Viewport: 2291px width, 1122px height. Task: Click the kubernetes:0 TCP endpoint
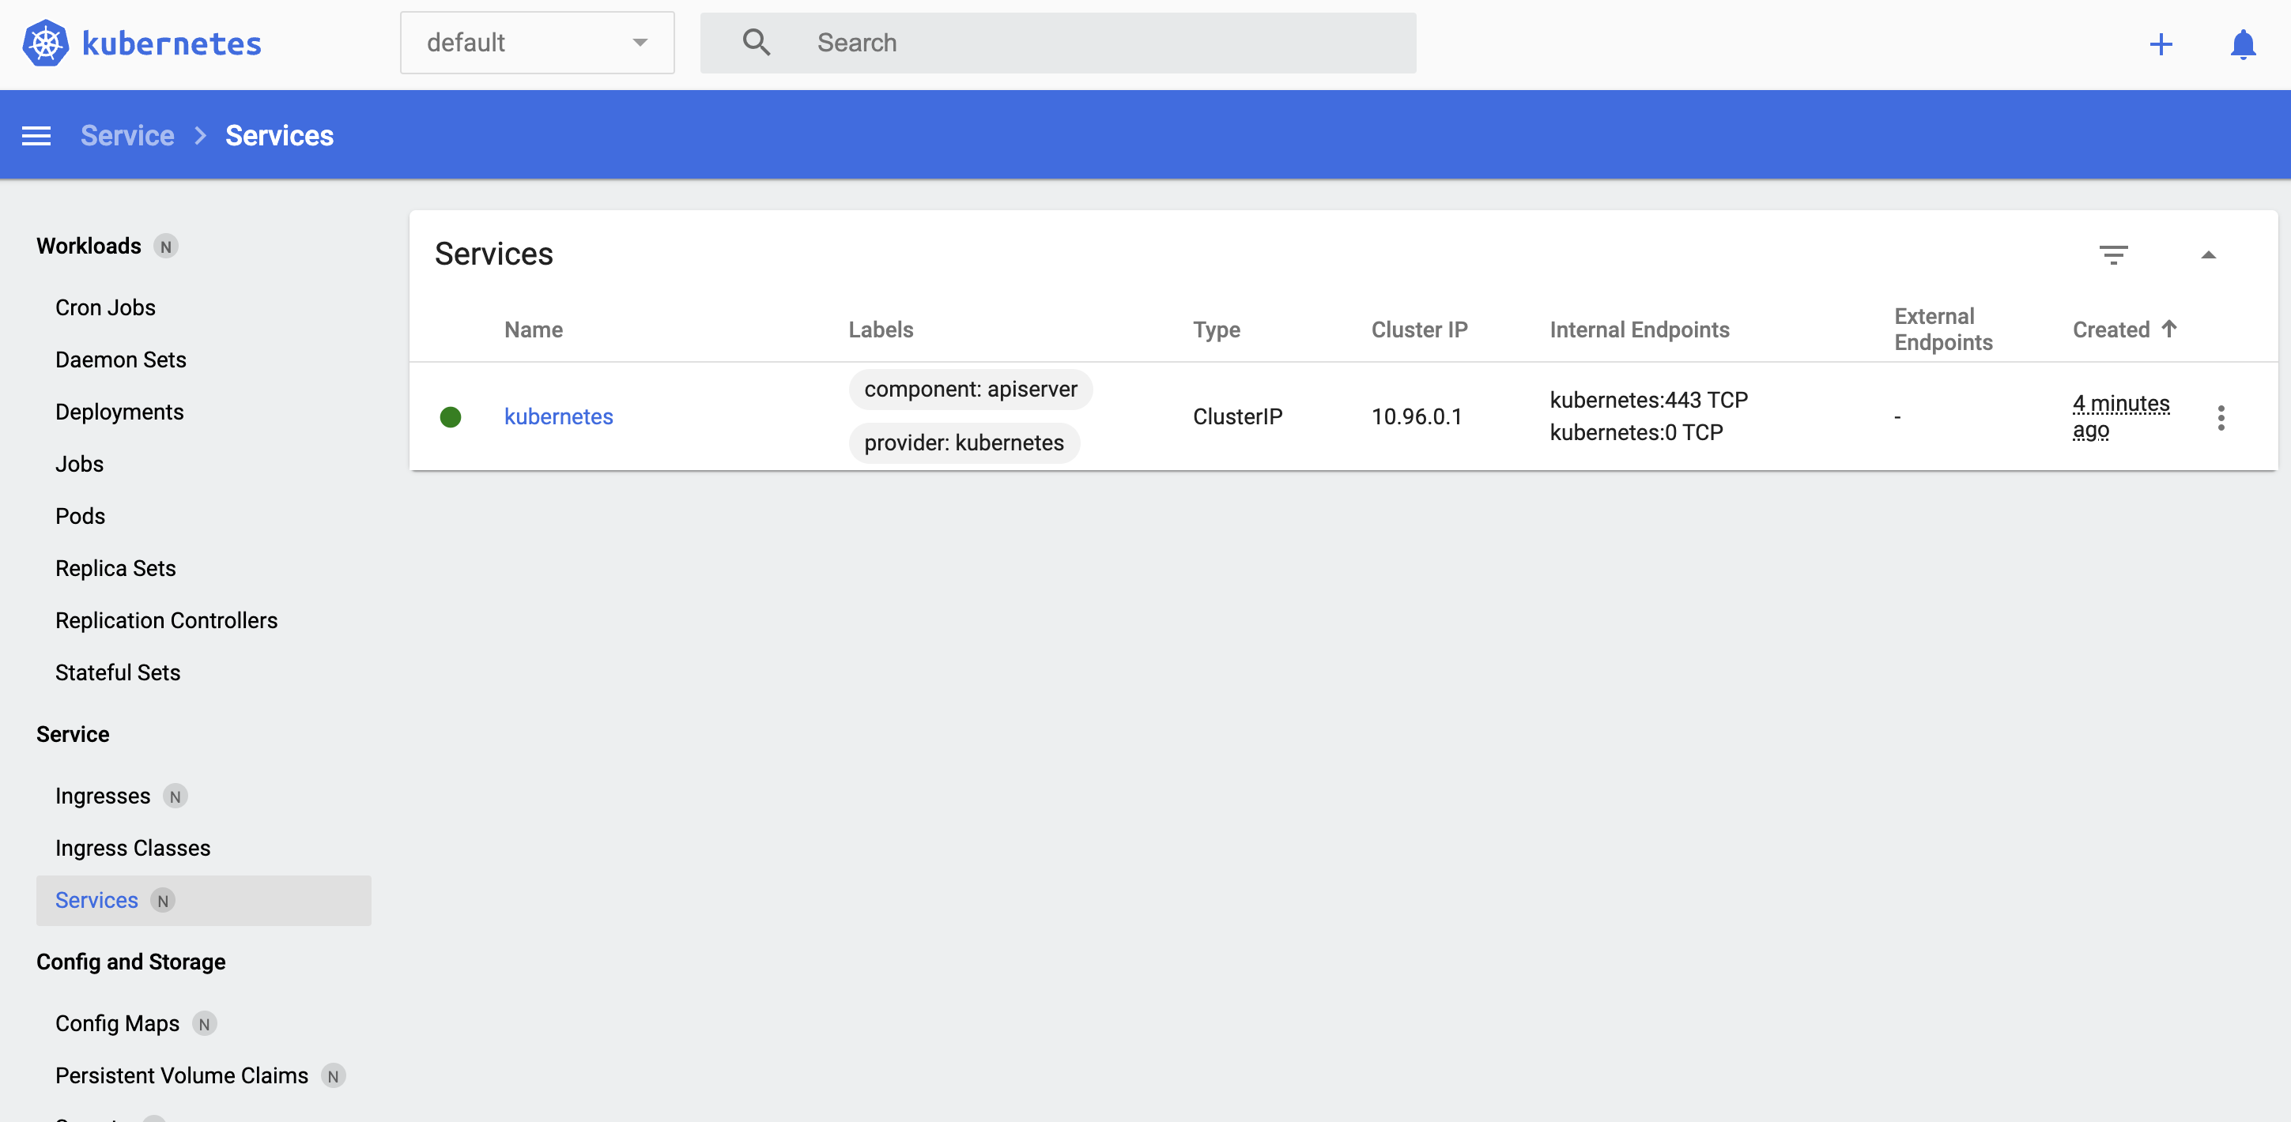[1636, 433]
